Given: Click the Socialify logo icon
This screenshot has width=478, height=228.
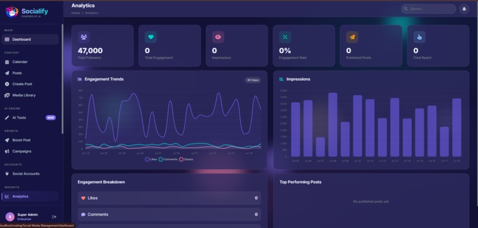Looking at the screenshot, I should click(12, 12).
